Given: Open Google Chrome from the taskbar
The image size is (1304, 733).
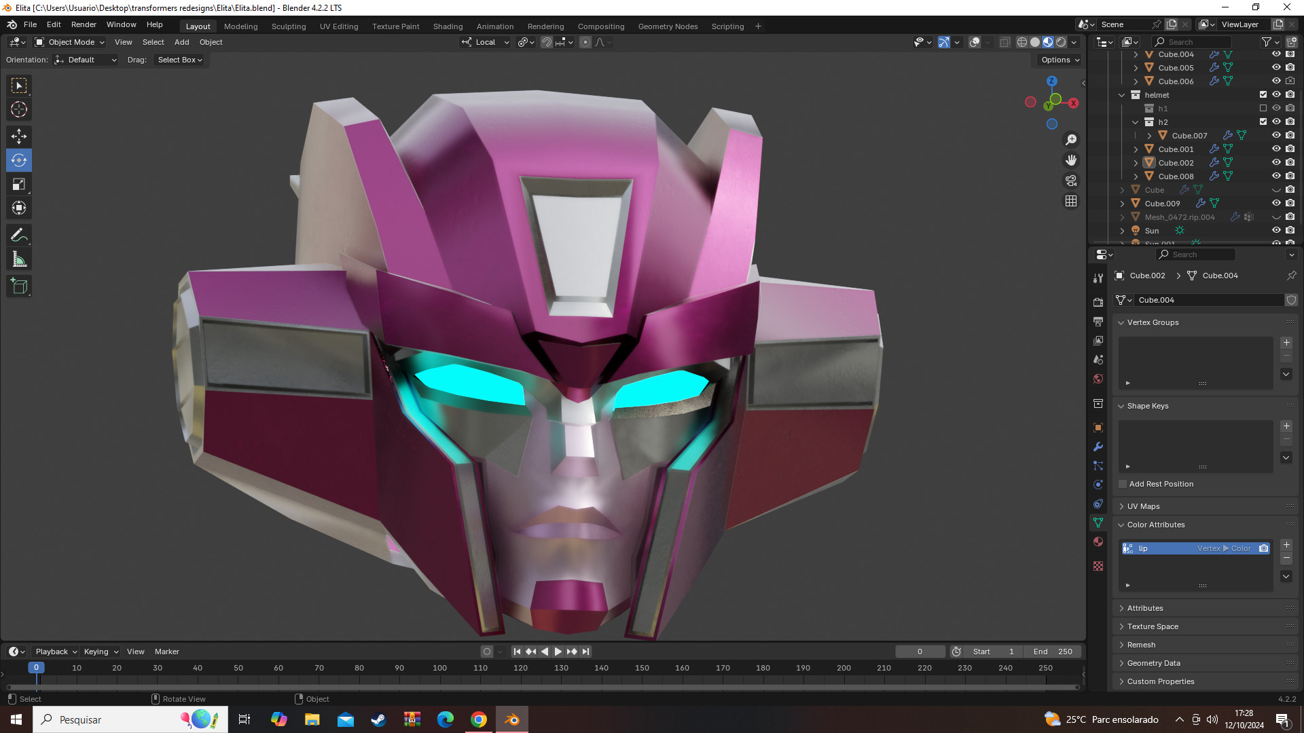Looking at the screenshot, I should tap(479, 719).
